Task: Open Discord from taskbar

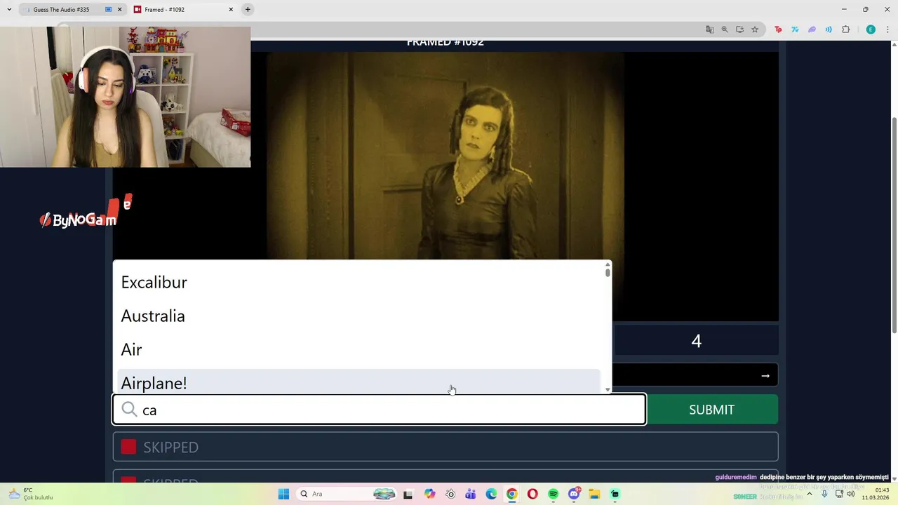Action: click(574, 494)
